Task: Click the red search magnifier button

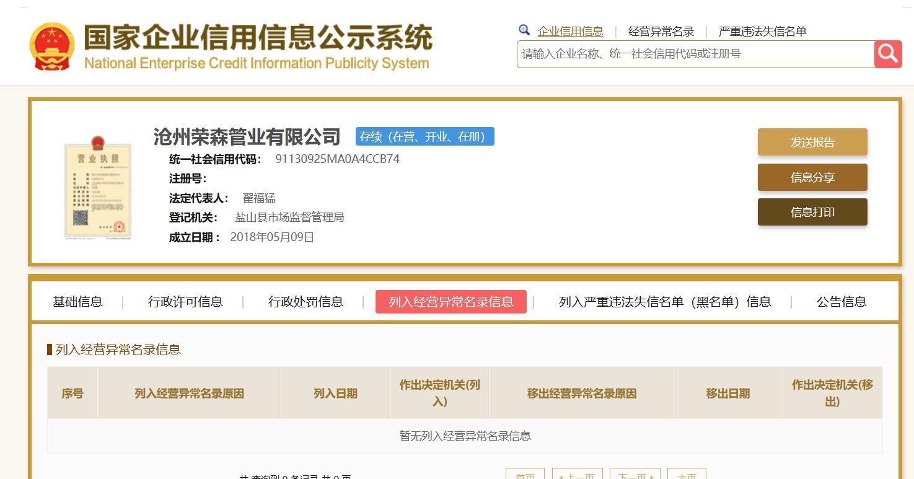Action: [x=888, y=54]
